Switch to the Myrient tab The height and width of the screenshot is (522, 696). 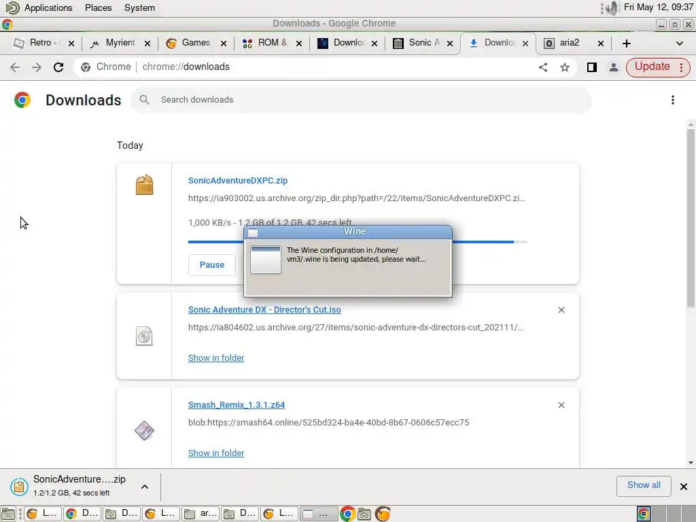click(x=120, y=43)
